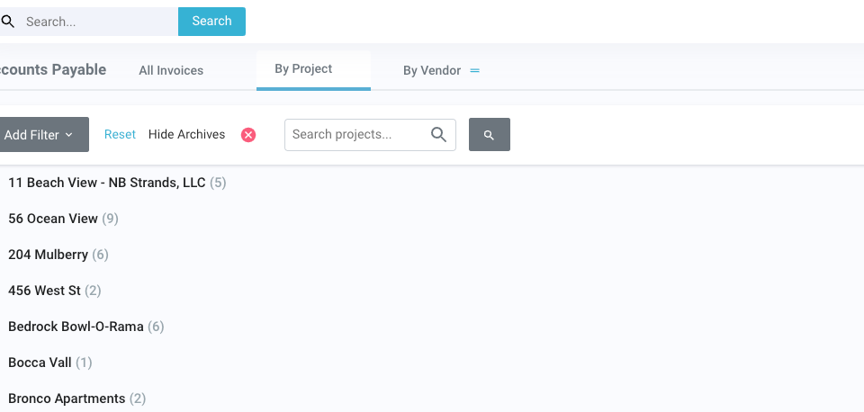Select the Bocca Vall project row
The height and width of the screenshot is (412, 864).
[x=41, y=363]
